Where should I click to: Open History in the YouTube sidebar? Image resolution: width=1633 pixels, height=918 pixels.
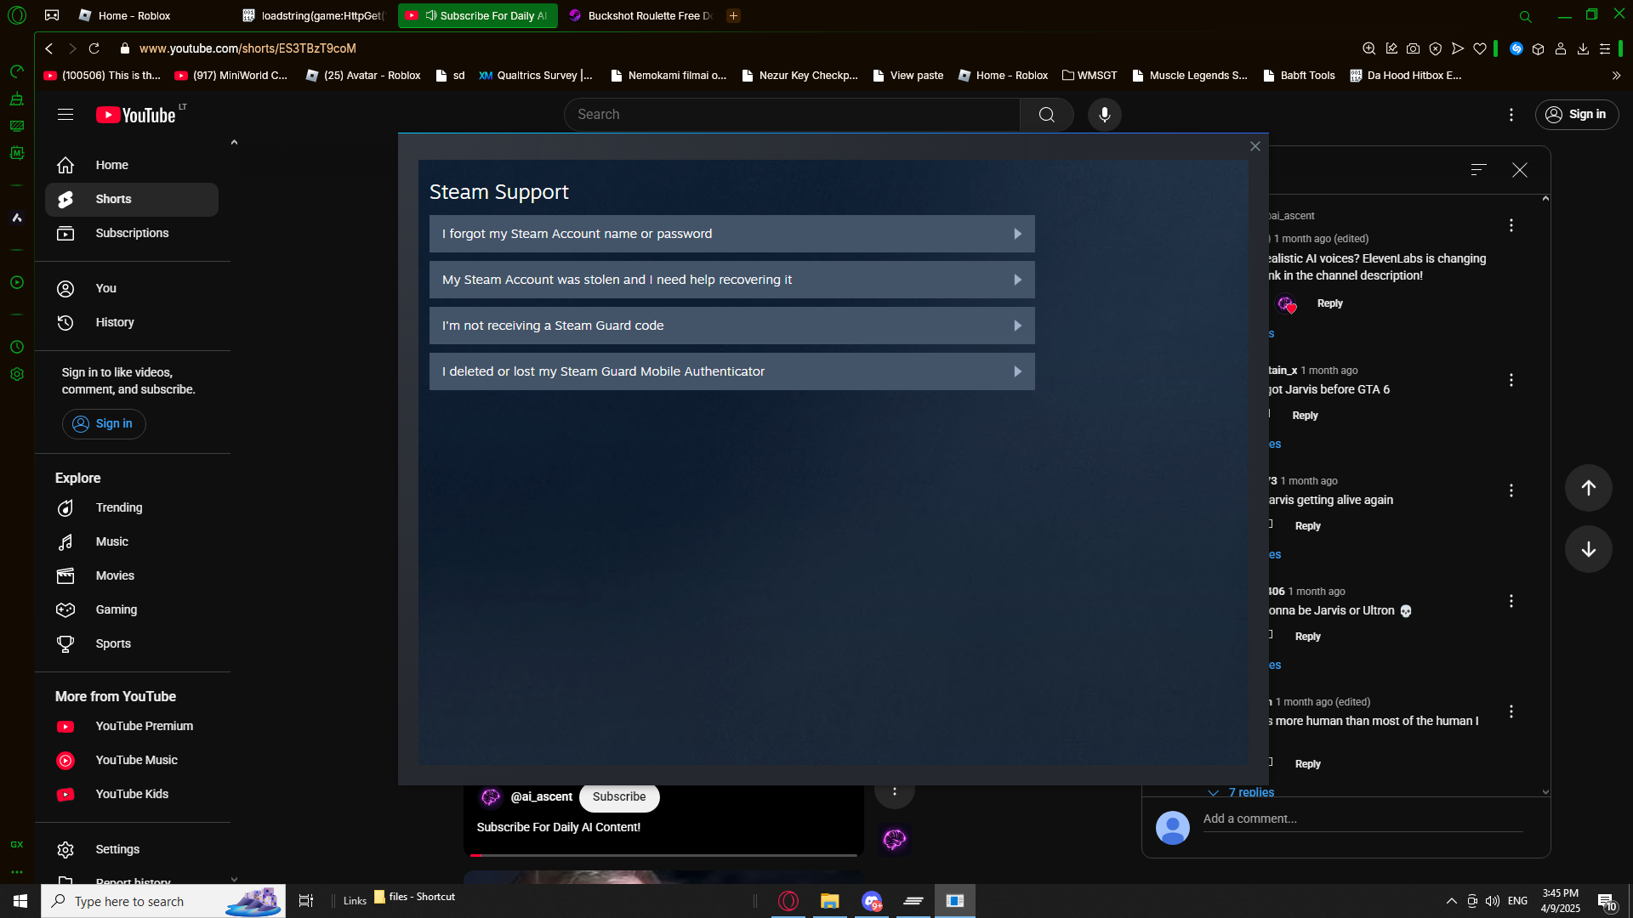point(132,323)
